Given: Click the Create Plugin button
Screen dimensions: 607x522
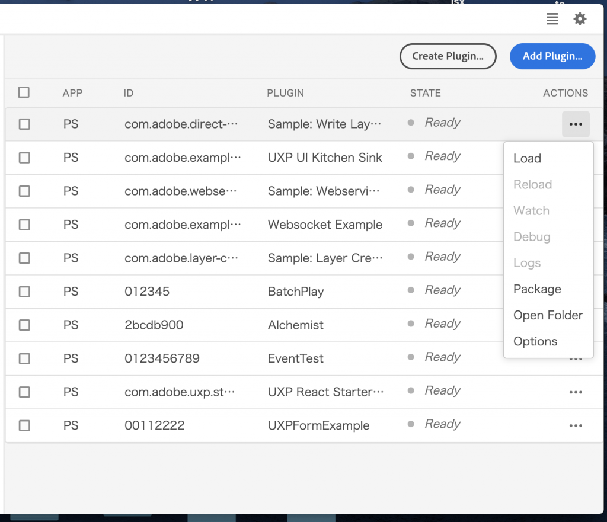Looking at the screenshot, I should [x=448, y=56].
